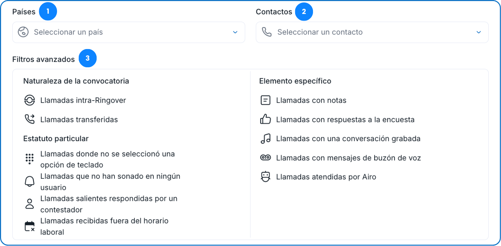Viewport: 501px width, 246px height.
Task: Click the notes icon
Action: (x=265, y=100)
